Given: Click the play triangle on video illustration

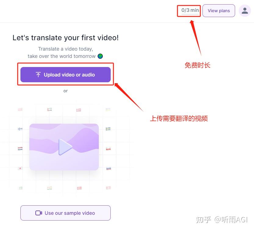Looking at the screenshot, I should pyautogui.click(x=65, y=147).
